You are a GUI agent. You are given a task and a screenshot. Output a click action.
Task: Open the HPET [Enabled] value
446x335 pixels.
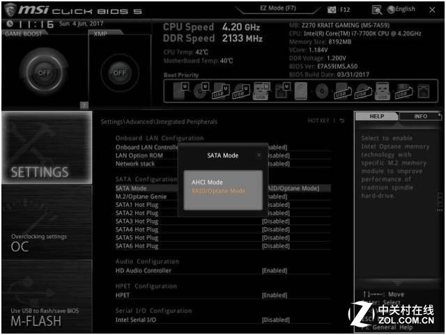coord(275,295)
